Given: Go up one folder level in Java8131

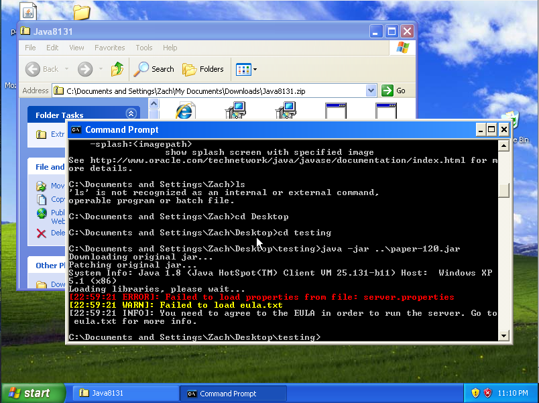Looking at the screenshot, I should coord(117,69).
